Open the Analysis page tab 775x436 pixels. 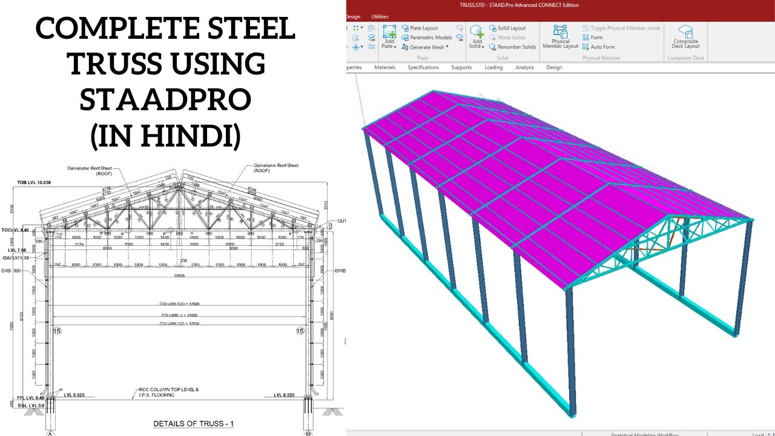click(525, 67)
